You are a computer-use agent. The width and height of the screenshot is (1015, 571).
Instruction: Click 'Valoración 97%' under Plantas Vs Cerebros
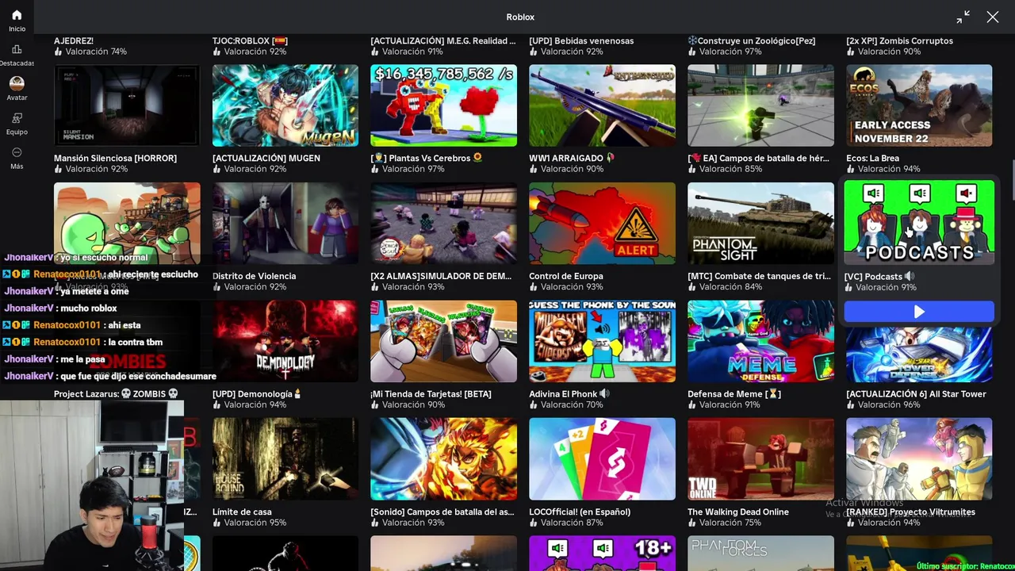pyautogui.click(x=407, y=169)
